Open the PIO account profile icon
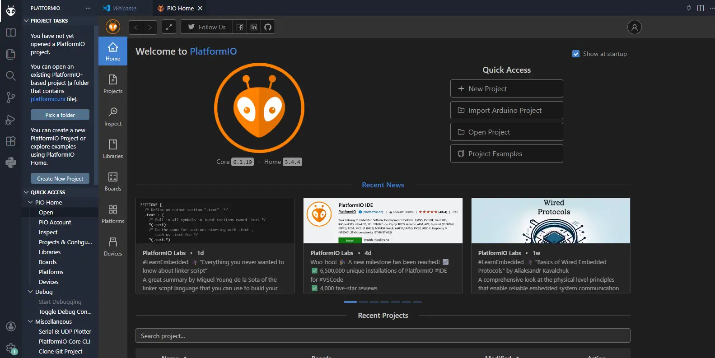Image resolution: width=715 pixels, height=358 pixels. (x=635, y=27)
